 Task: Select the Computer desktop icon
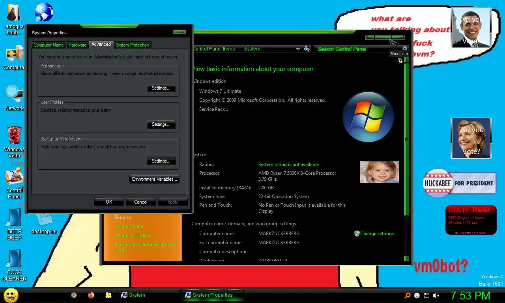pos(14,58)
